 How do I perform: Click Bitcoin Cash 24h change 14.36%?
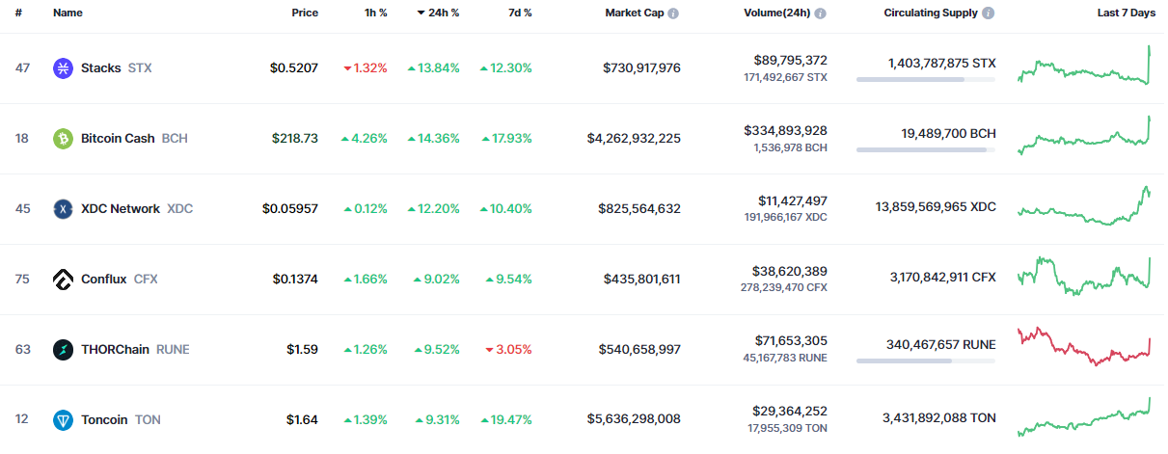click(433, 139)
